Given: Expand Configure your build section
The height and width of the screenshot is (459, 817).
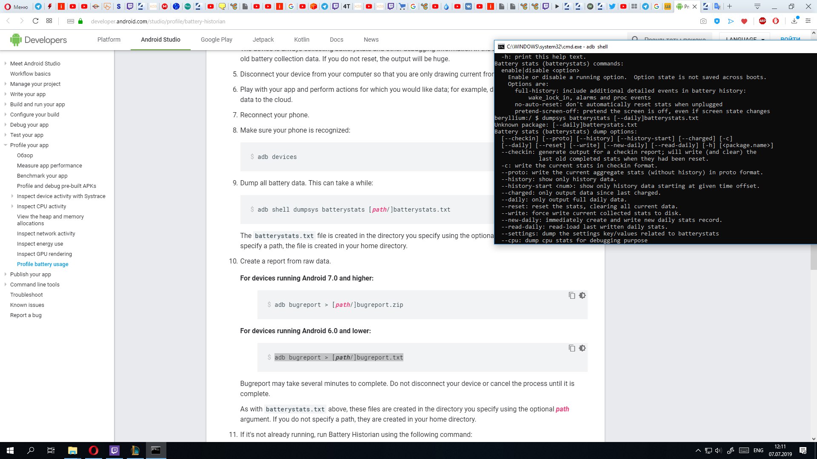Looking at the screenshot, I should (6, 114).
